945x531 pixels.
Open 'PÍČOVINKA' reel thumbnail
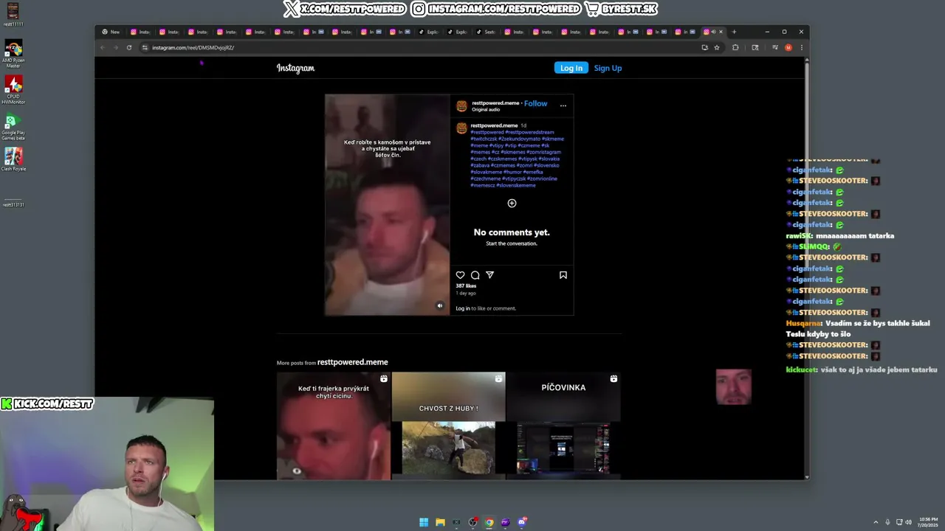pos(563,426)
